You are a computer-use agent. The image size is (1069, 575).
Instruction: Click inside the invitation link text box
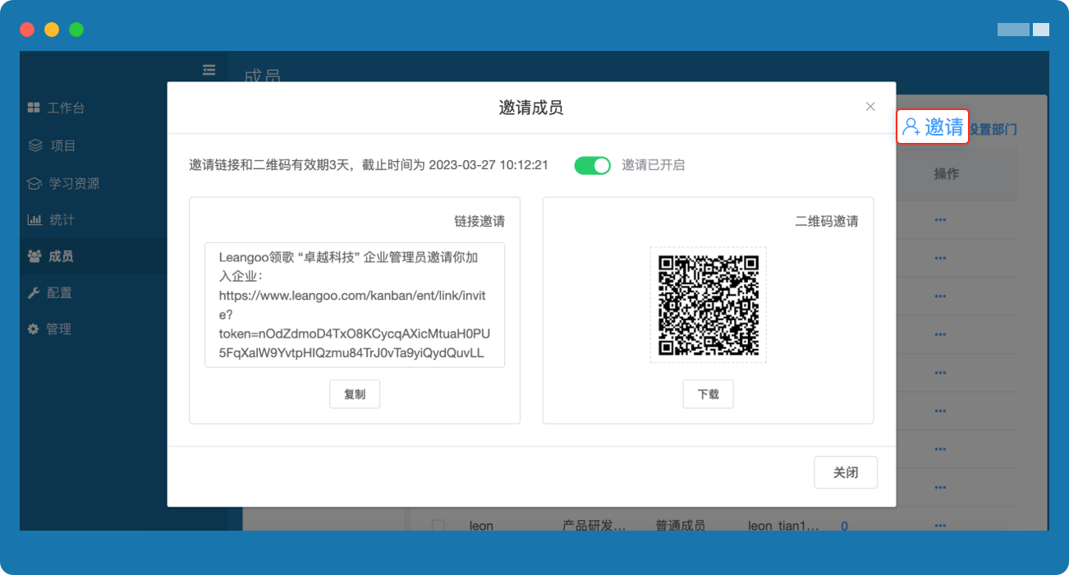pyautogui.click(x=354, y=305)
